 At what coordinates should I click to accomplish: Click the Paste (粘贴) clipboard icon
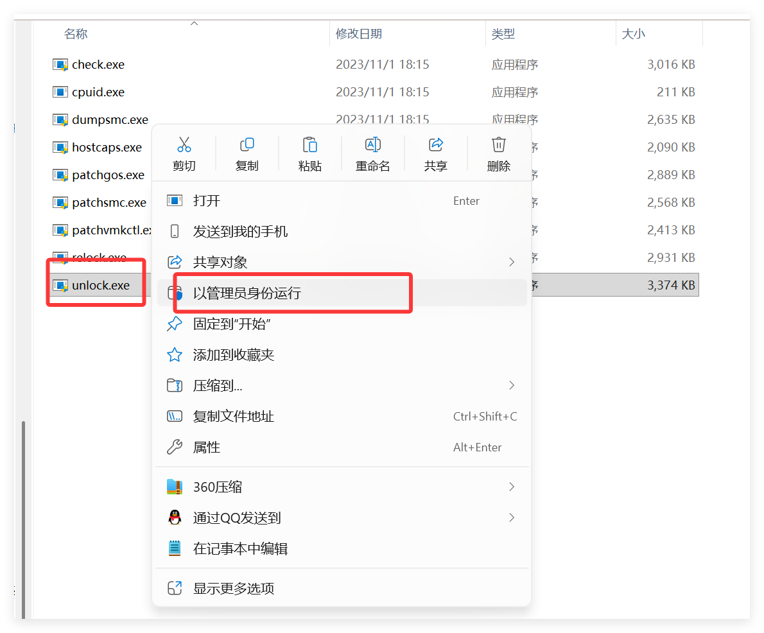pos(310,144)
